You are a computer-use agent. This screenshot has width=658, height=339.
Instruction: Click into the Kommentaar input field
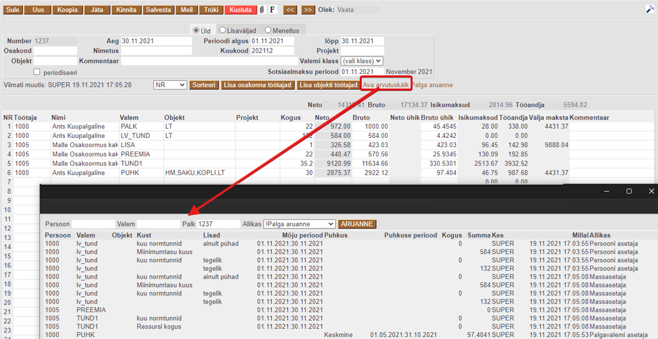pyautogui.click(x=209, y=61)
